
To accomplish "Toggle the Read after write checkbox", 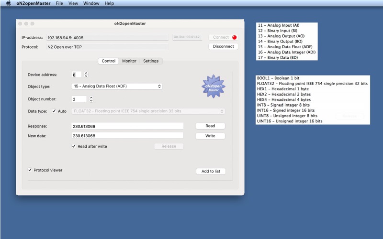I will click(x=74, y=146).
